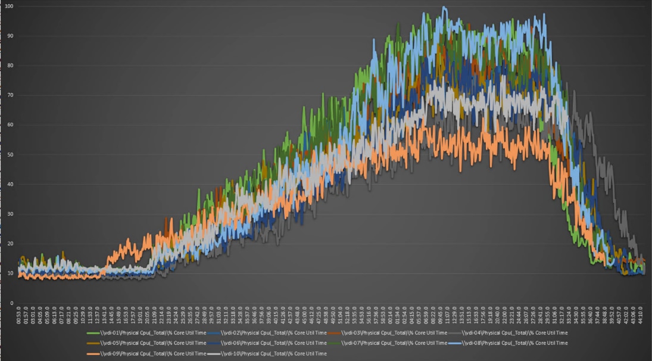Click the 10 label on the vertical axis
The height and width of the screenshot is (361, 652).
coord(10,273)
